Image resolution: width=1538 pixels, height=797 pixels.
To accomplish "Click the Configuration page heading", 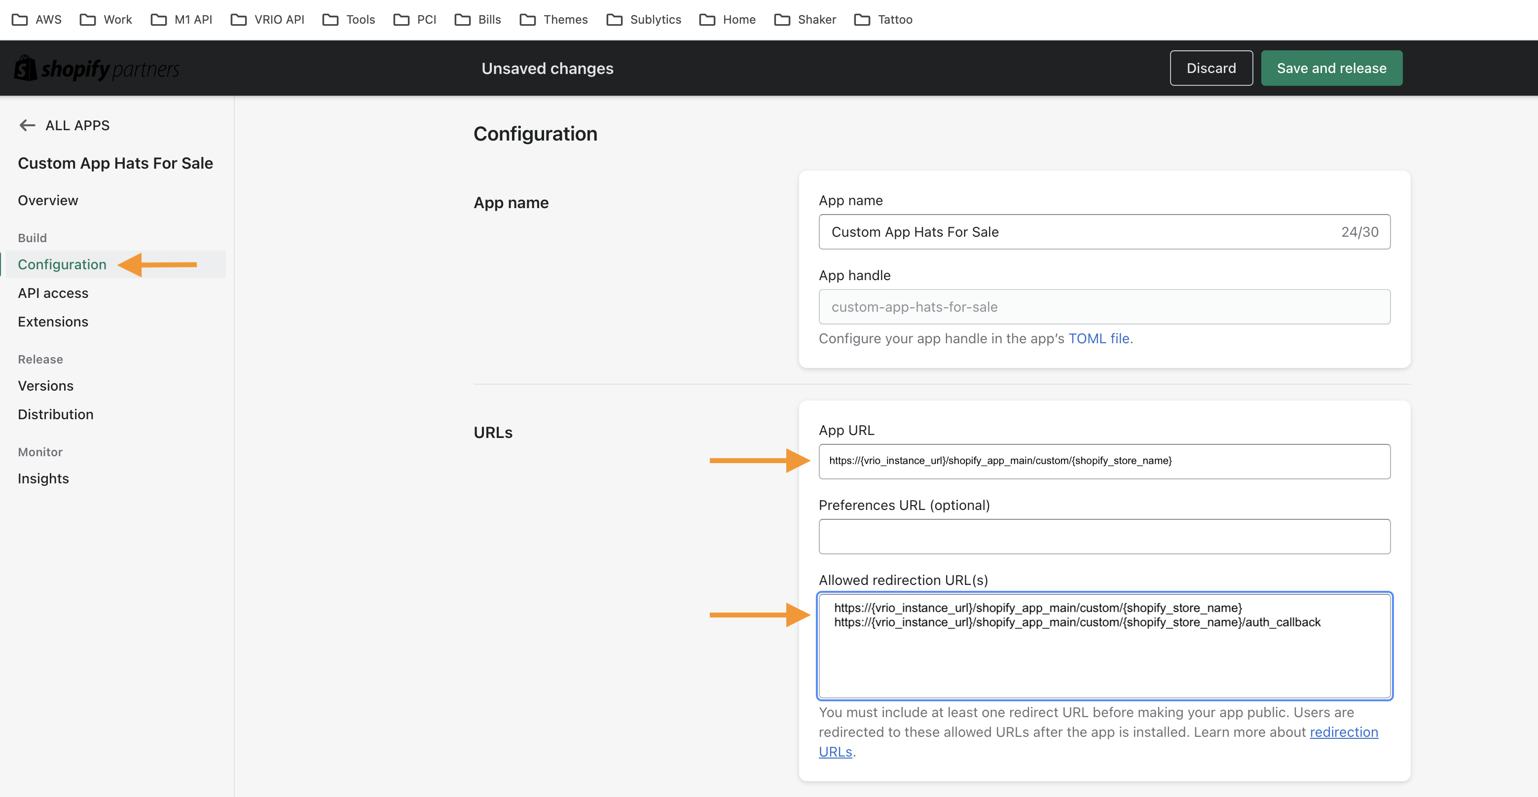I will pyautogui.click(x=535, y=134).
